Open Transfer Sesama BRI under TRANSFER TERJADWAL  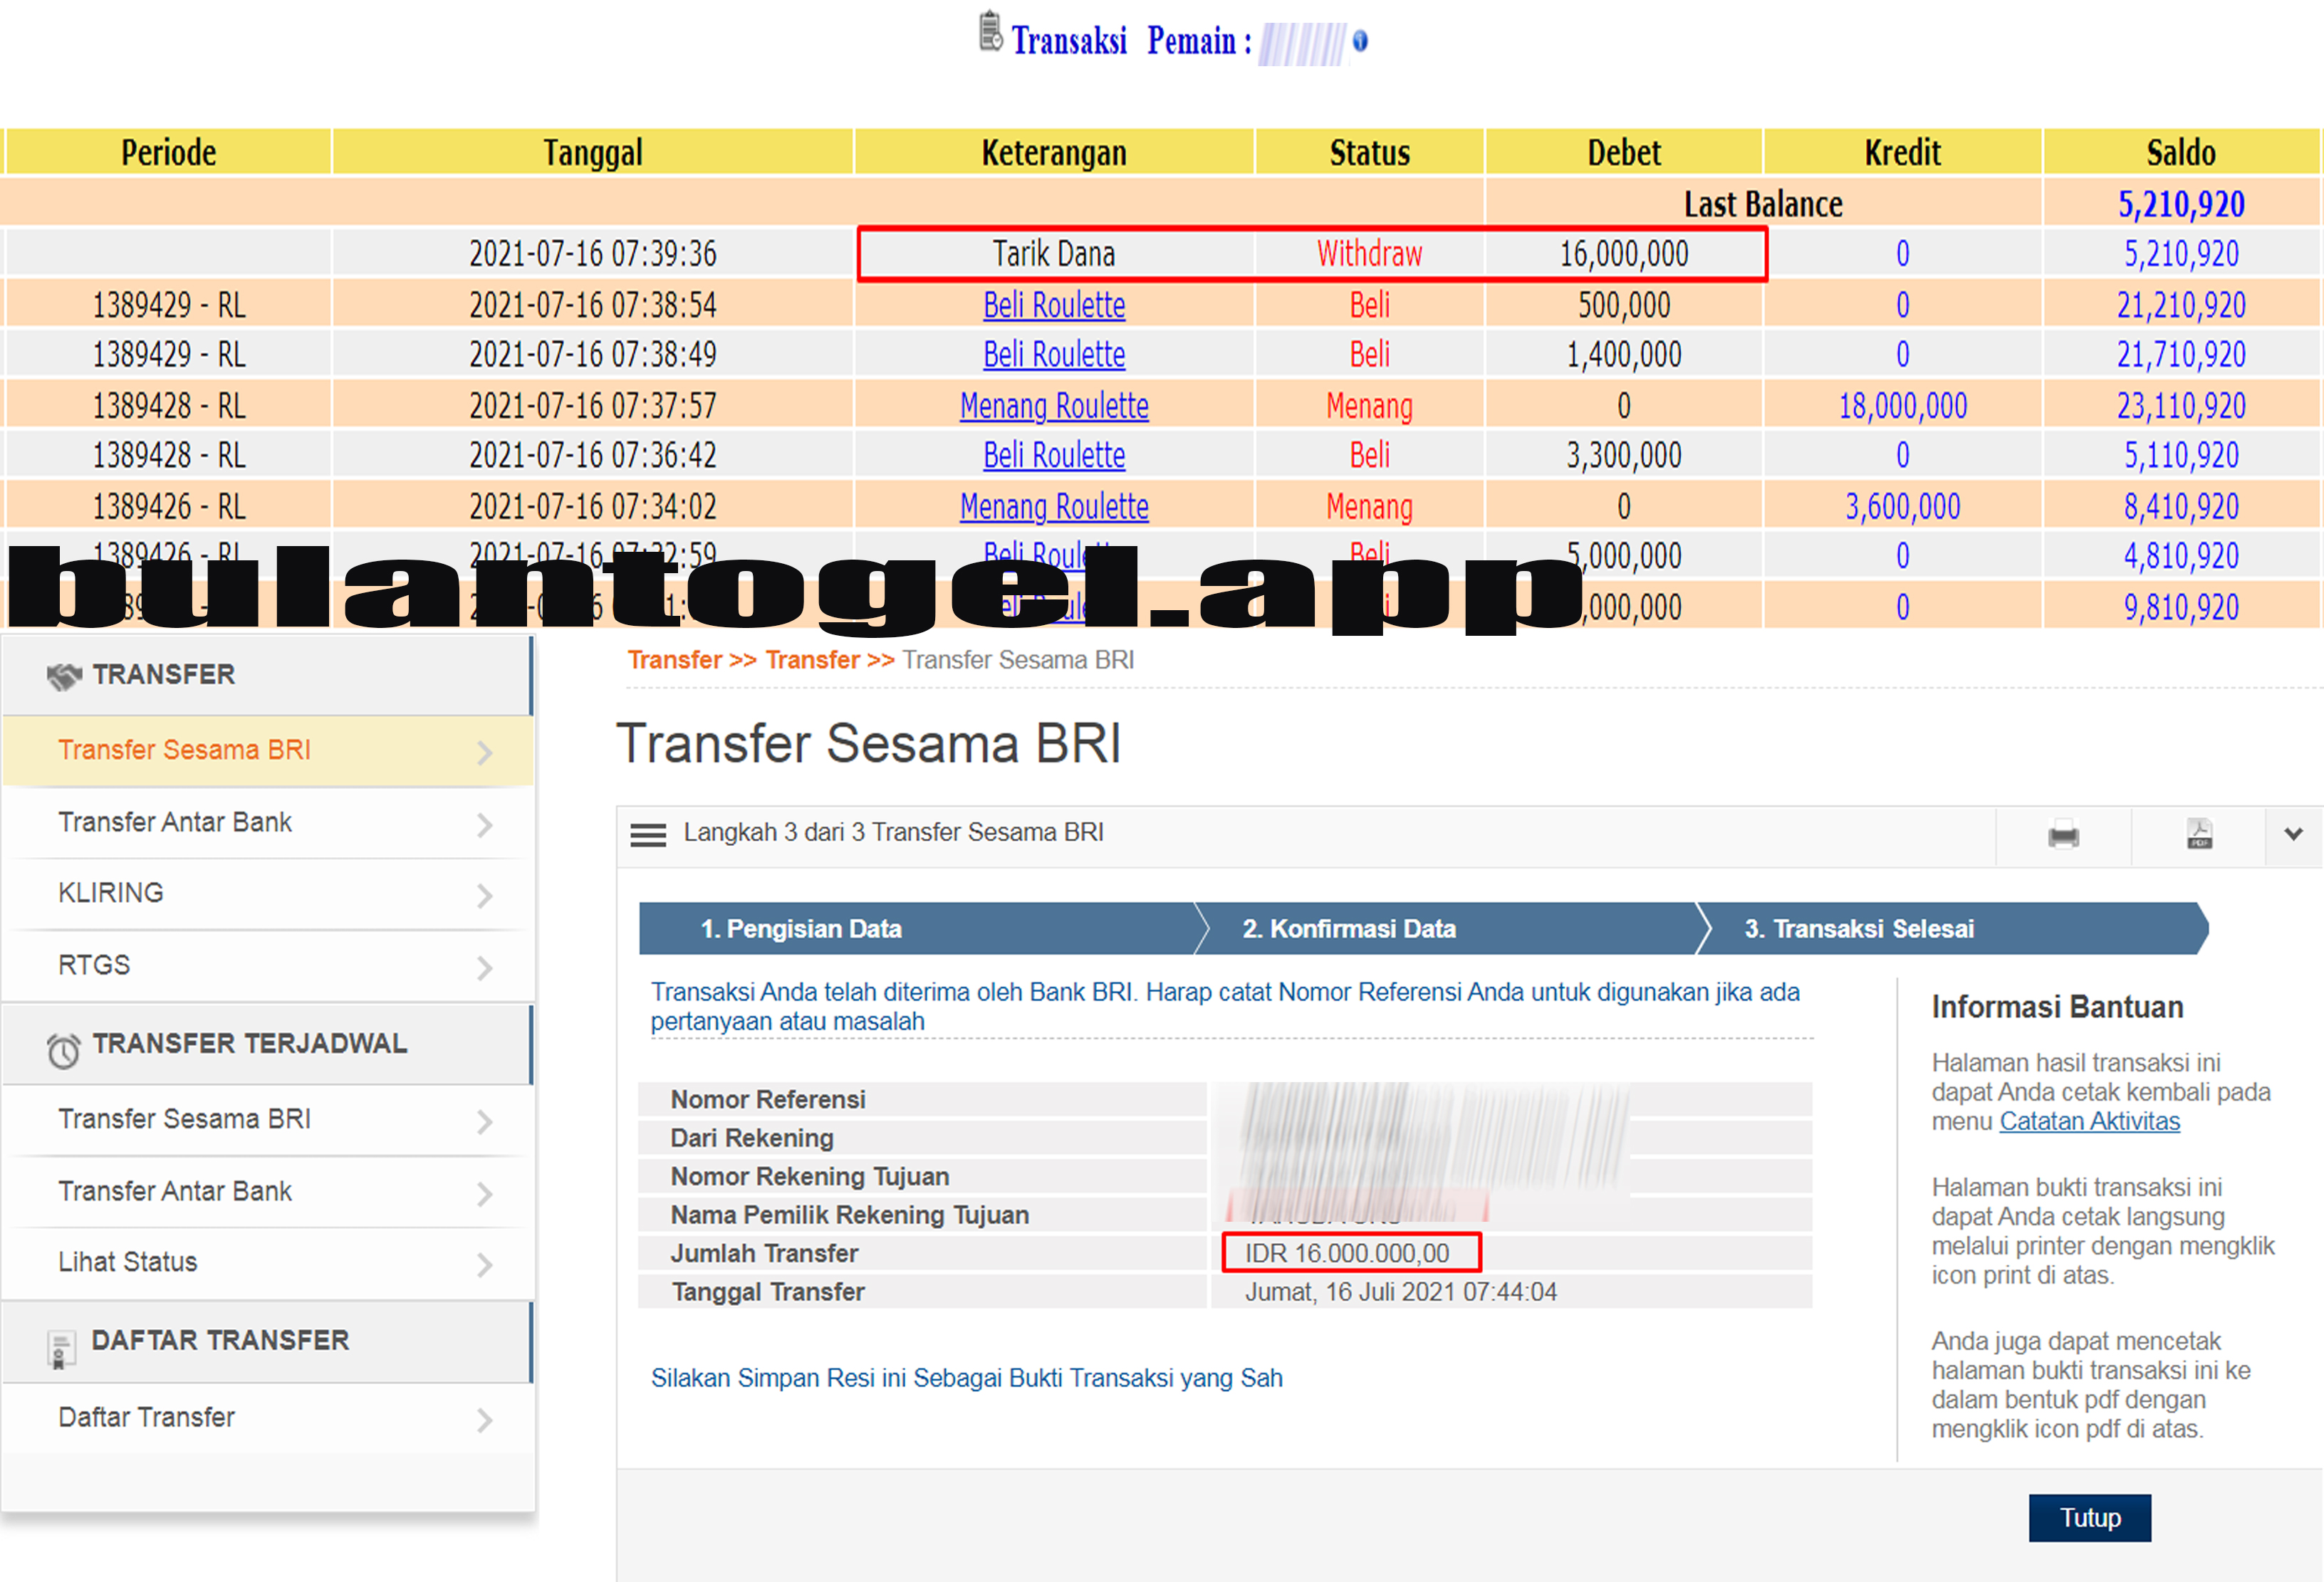click(267, 1119)
